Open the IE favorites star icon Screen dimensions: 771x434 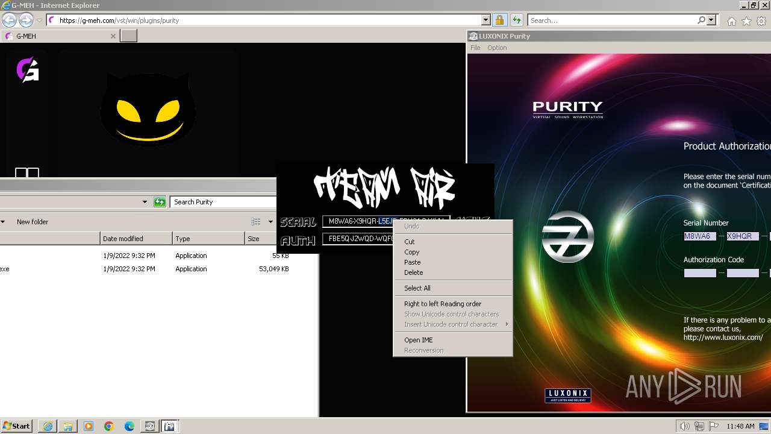(746, 21)
